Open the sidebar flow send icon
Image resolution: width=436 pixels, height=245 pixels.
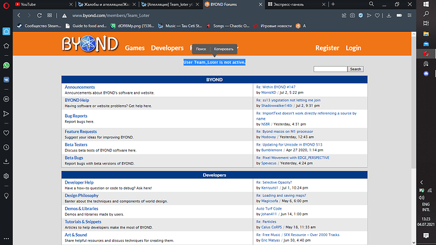click(6, 113)
